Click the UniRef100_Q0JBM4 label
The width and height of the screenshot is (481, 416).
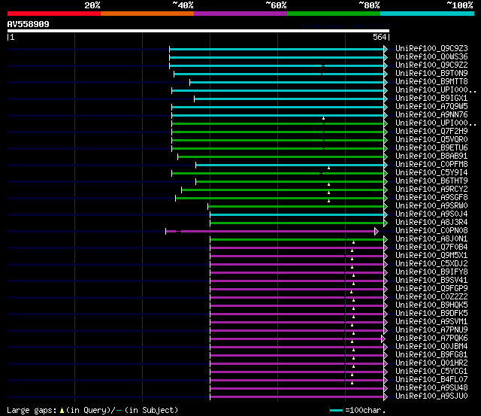(x=431, y=347)
